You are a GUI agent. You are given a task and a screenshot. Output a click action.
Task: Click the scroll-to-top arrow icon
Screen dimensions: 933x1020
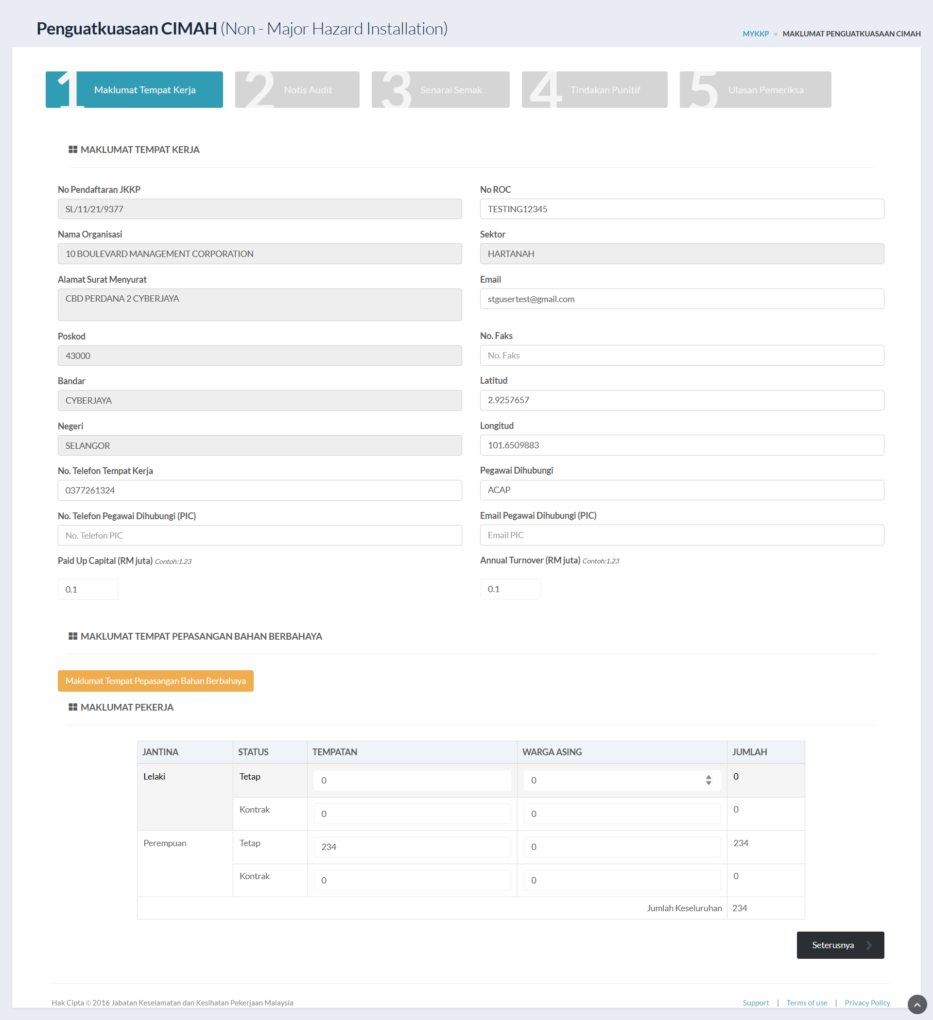917,1004
